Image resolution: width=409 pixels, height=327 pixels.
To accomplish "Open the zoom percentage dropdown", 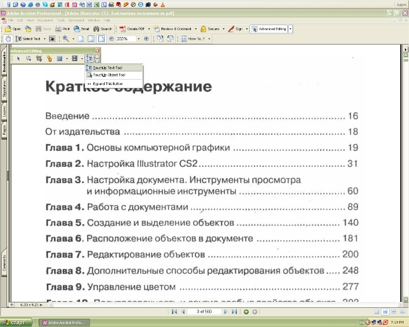I will (139, 39).
